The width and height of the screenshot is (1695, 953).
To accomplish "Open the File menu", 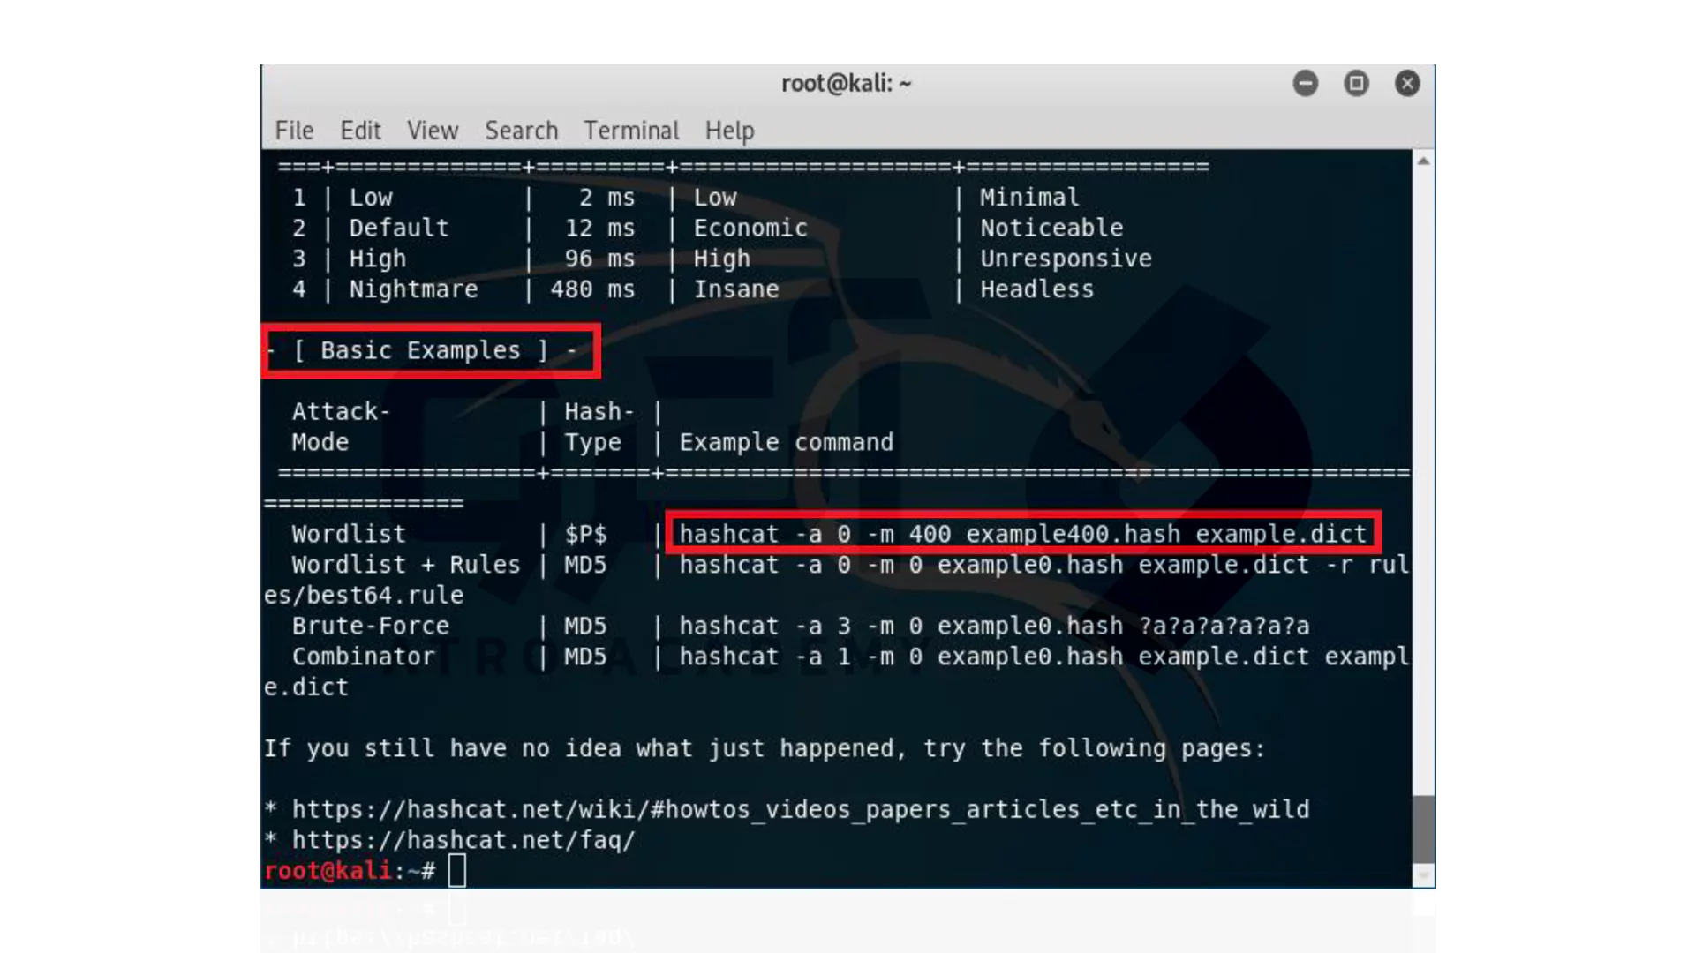I will [293, 131].
